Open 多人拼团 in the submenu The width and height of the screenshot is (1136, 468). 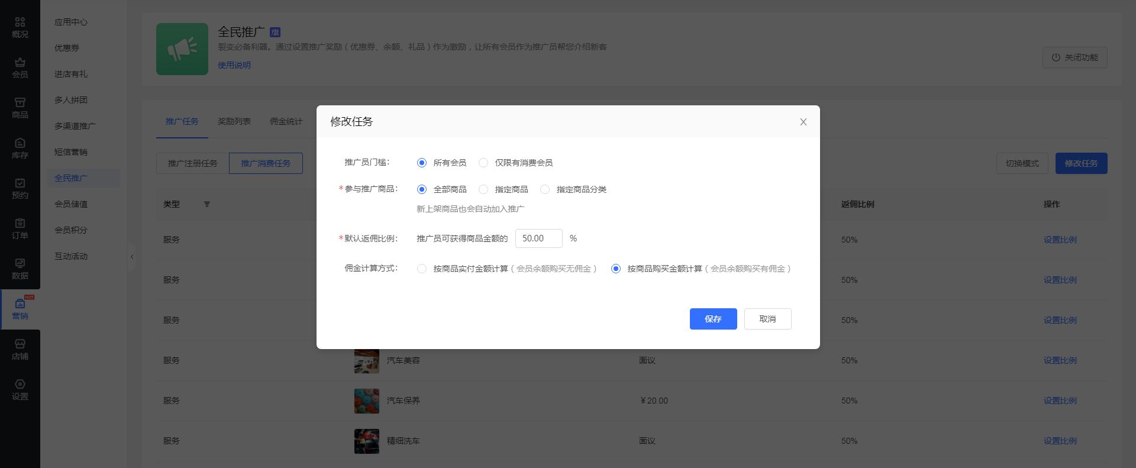(71, 100)
